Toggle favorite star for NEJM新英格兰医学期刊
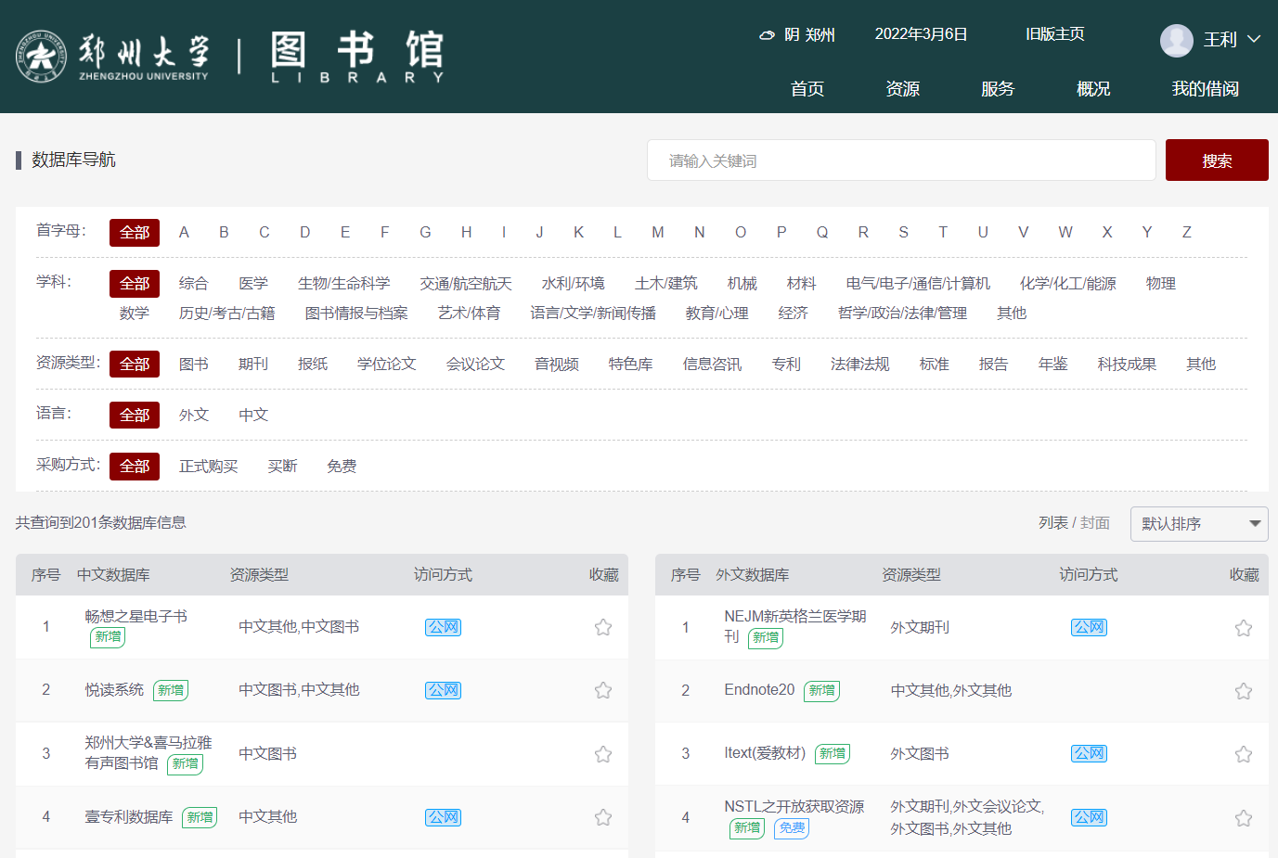 pyautogui.click(x=1244, y=628)
